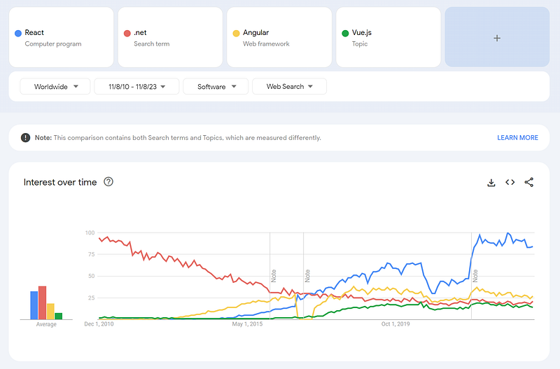
Task: Click the Note marker at the React spike
Action: 475,276
